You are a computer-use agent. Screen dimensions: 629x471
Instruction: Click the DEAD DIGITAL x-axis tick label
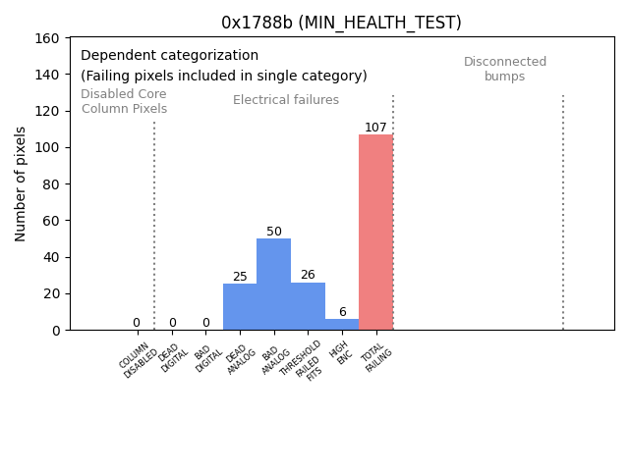click(x=172, y=356)
